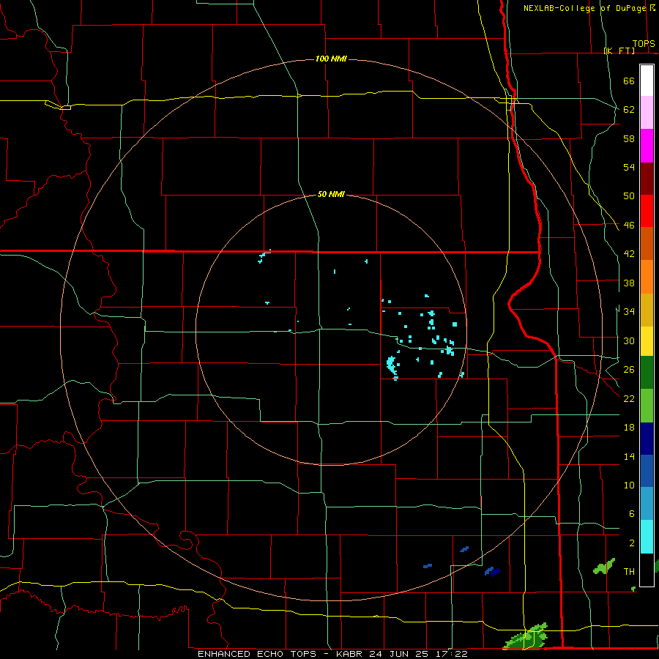Click the dark red (maroon) legend swatch

pyautogui.click(x=647, y=178)
